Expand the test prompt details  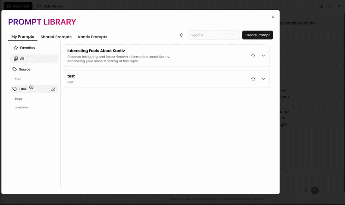263,79
